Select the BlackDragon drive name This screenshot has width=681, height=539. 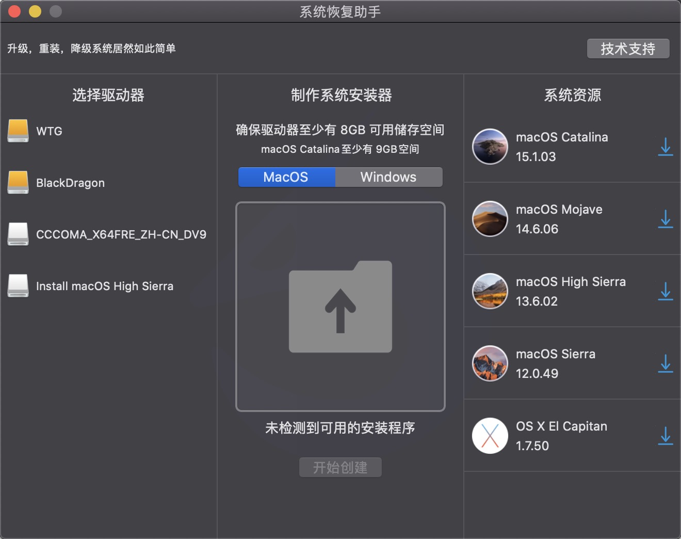pyautogui.click(x=70, y=183)
